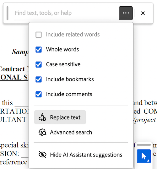Grab the gray handle on the find bar
Image resolution: width=157 pixels, height=169 pixels.
8,13
